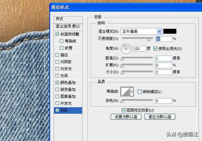Select the 描边 style row label
Viewport: 202px width, 141px height.
[x=64, y=55]
